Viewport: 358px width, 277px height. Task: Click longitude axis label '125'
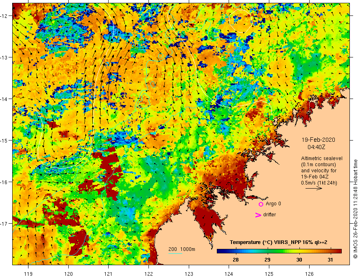coord(269,274)
